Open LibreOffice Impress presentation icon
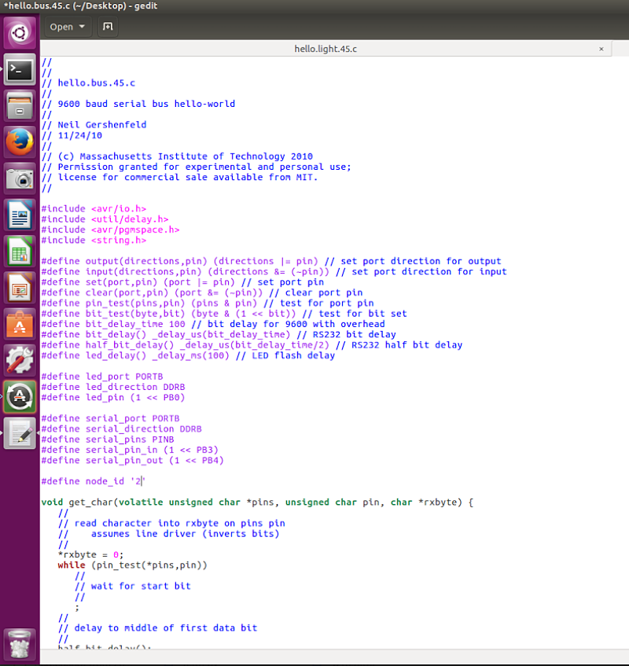Viewport: 629px width, 666px height. [20, 289]
